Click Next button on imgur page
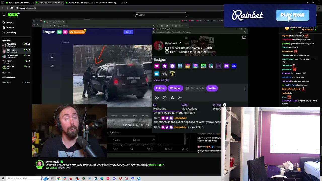Image resolution: width=322 pixels, height=181 pixels. [128, 32]
